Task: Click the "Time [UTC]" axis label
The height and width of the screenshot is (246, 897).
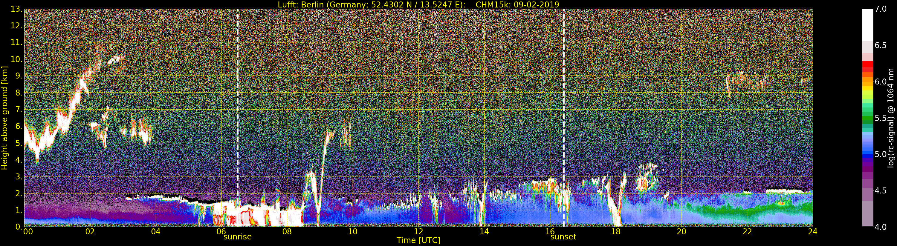Action: point(418,240)
